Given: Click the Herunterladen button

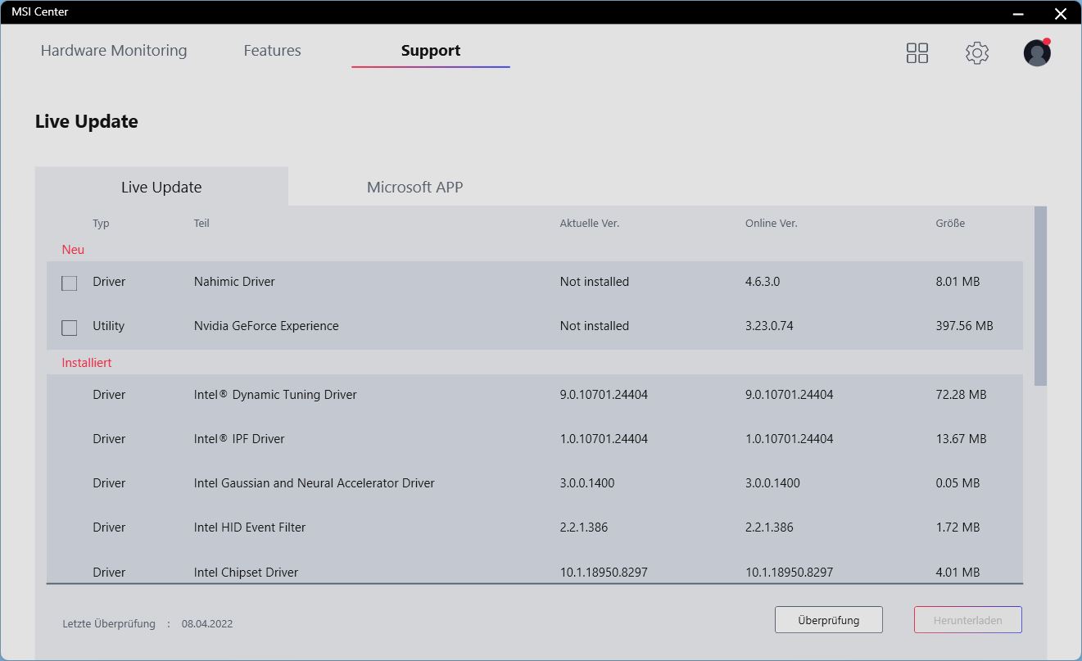Looking at the screenshot, I should click(968, 620).
